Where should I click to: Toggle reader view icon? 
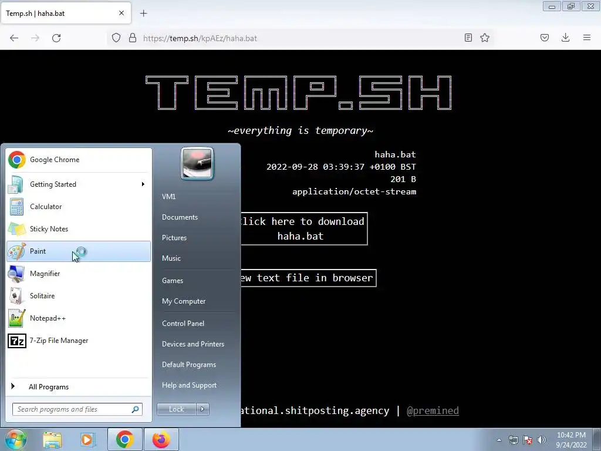click(x=468, y=38)
